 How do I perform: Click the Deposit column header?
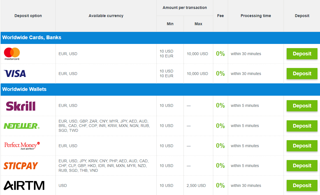[x=302, y=16]
